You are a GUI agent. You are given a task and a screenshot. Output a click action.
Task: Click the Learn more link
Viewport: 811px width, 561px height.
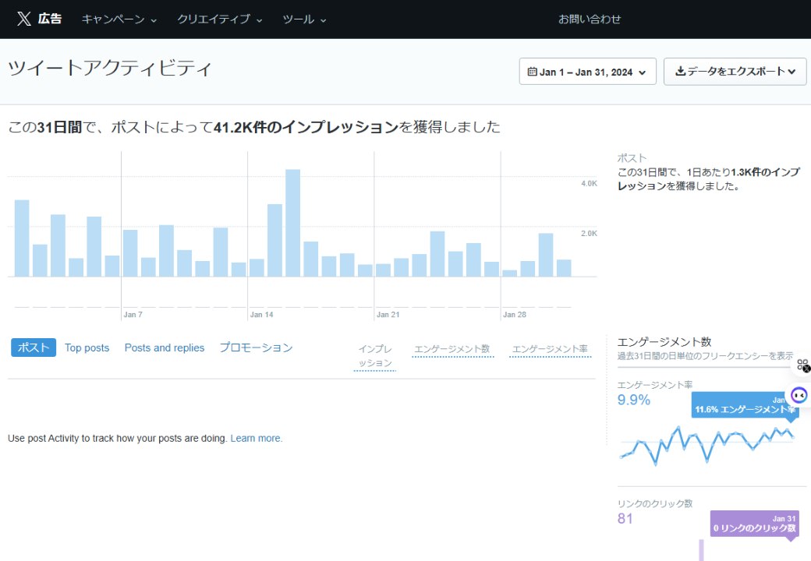coord(257,439)
